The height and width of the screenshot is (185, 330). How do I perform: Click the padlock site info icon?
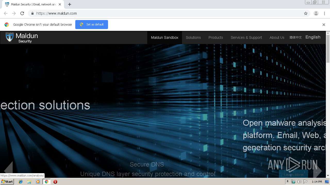click(x=32, y=13)
